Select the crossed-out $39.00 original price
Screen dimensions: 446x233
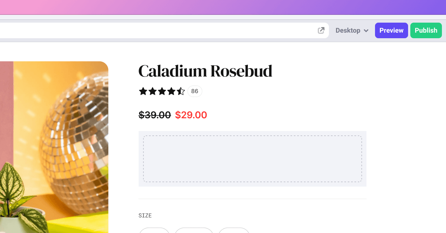155,115
